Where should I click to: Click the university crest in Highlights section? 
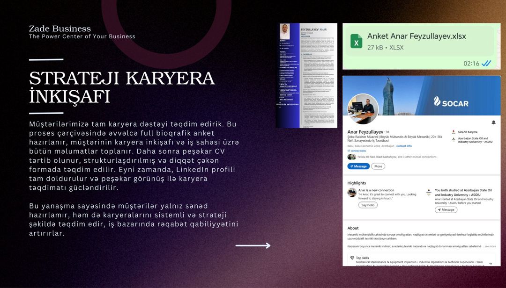point(429,192)
